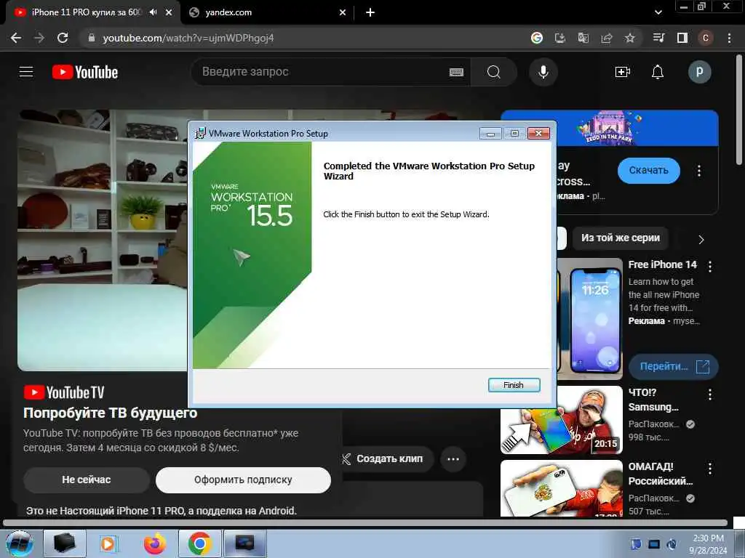This screenshot has width=745, height=558.
Task: Open options for Free iPhone 14 ad
Action: pos(710,267)
